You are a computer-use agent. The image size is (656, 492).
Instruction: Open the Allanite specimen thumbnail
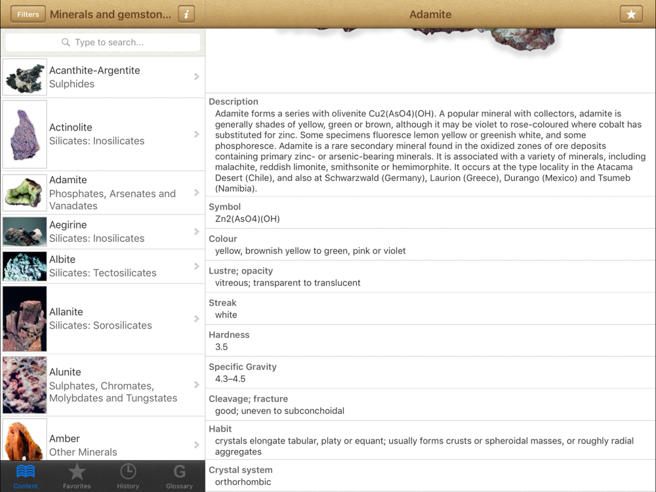pos(25,319)
